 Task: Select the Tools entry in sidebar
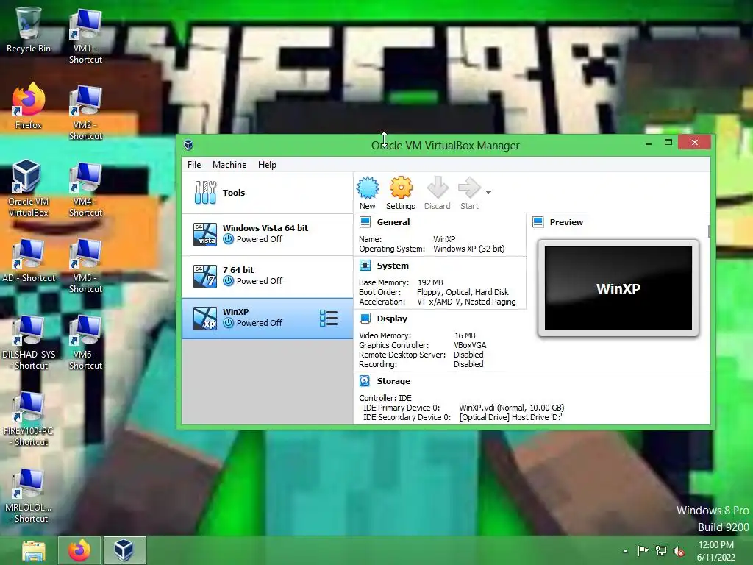point(268,193)
